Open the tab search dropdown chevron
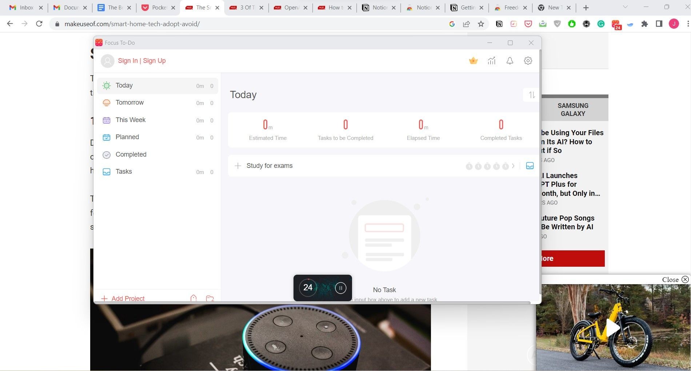The height and width of the screenshot is (371, 691). pos(625,7)
